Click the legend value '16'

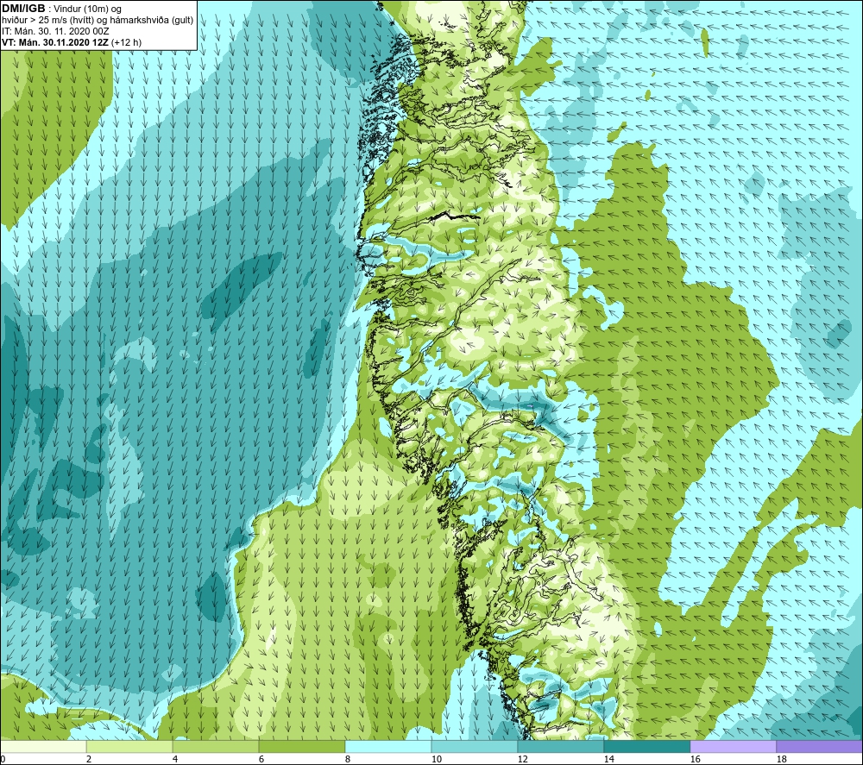coord(695,759)
